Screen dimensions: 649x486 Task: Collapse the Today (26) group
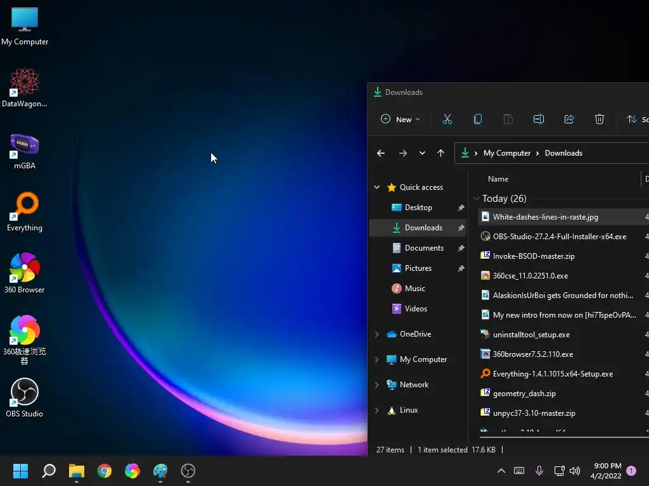point(477,199)
